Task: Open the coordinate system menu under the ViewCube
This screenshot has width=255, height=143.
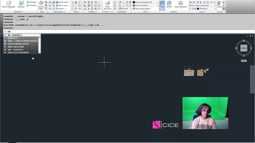Action: (243, 61)
